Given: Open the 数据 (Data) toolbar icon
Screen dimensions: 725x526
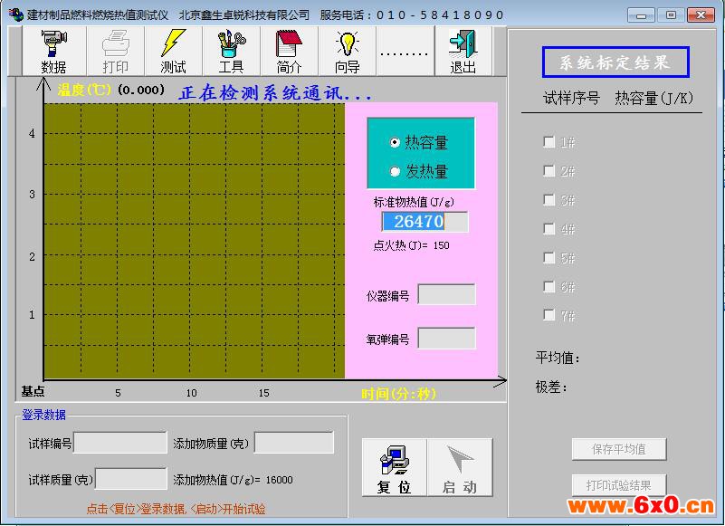Looking at the screenshot, I should [53, 51].
